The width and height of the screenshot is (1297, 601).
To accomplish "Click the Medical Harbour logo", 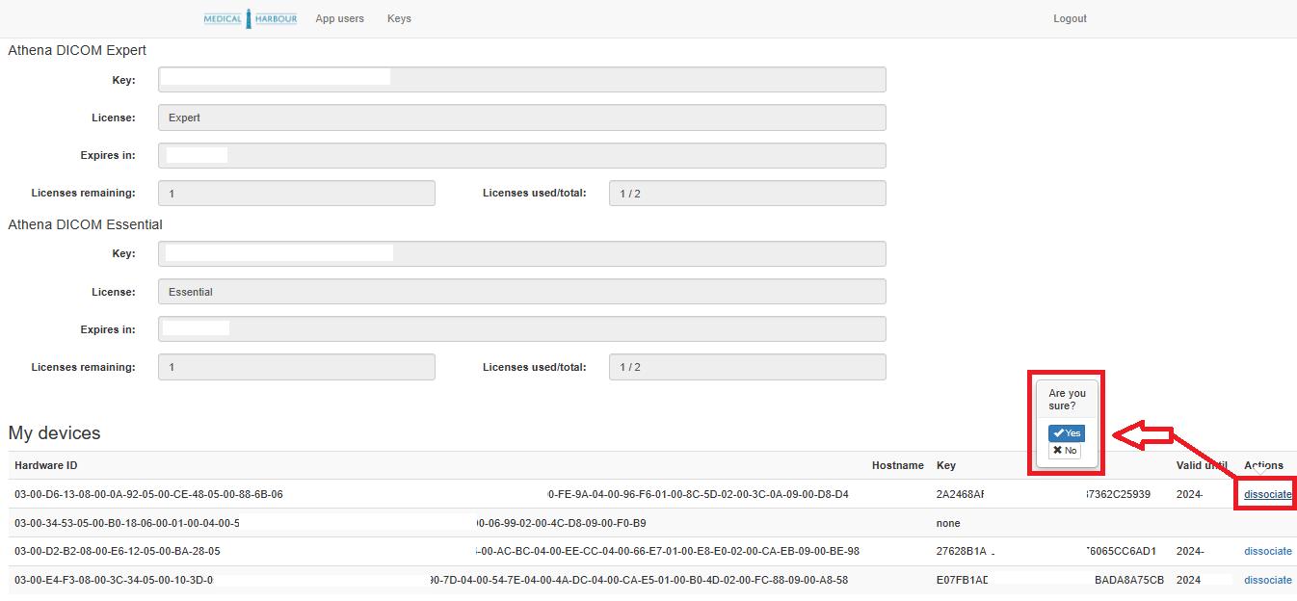I will pyautogui.click(x=250, y=18).
